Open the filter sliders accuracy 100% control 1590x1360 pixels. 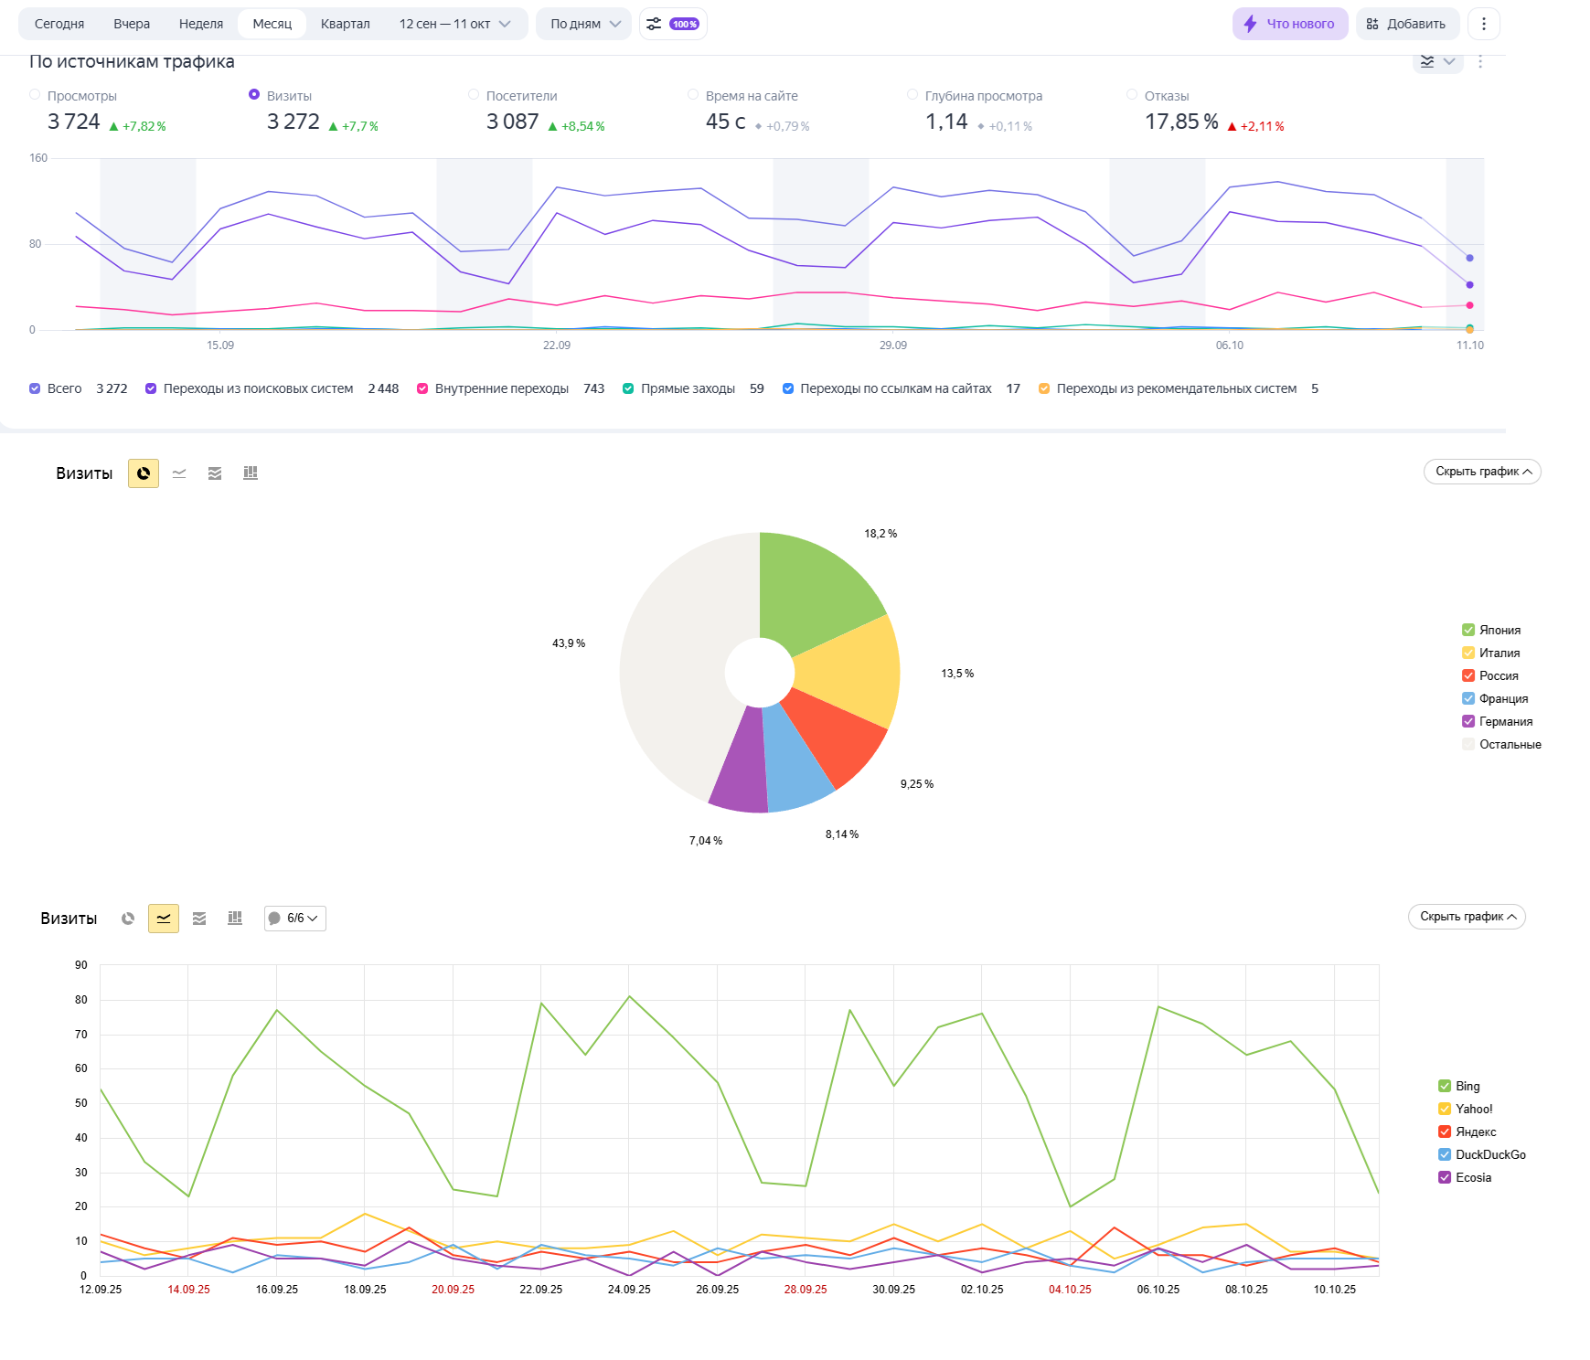coord(673,24)
